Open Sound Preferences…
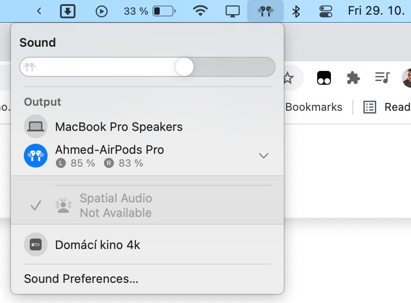411x303 pixels. tap(81, 279)
